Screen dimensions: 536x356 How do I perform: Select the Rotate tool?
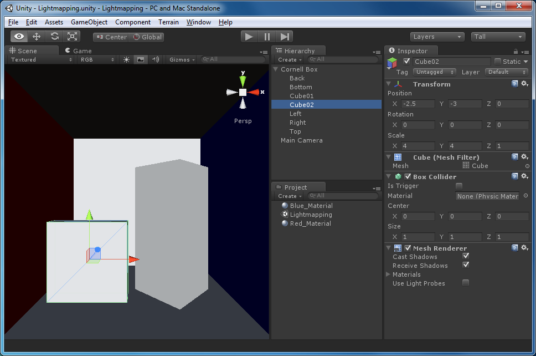pos(54,37)
